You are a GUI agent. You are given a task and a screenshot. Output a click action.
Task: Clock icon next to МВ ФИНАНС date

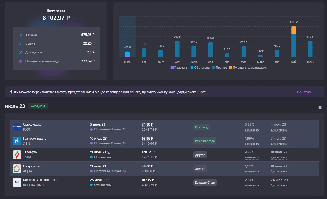click(x=110, y=180)
